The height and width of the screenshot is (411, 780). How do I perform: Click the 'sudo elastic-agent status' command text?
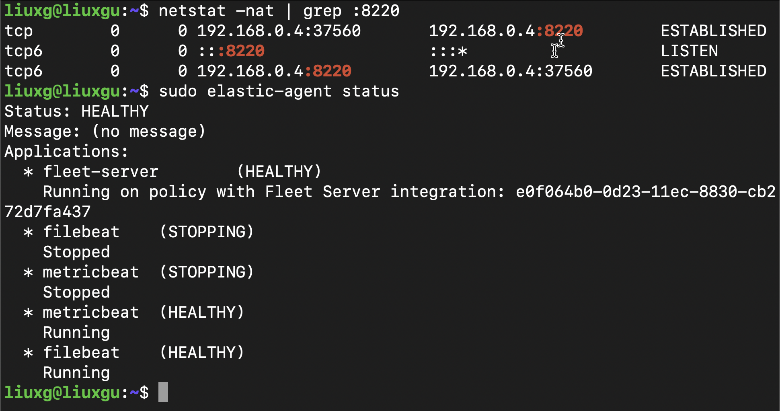click(279, 91)
